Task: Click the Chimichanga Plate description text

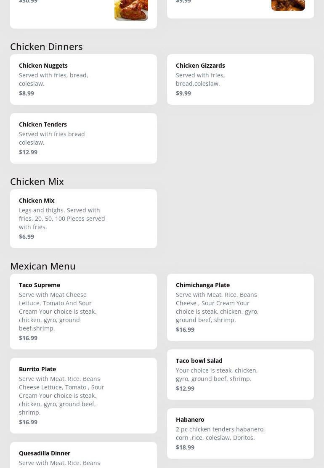Action: coord(217,307)
